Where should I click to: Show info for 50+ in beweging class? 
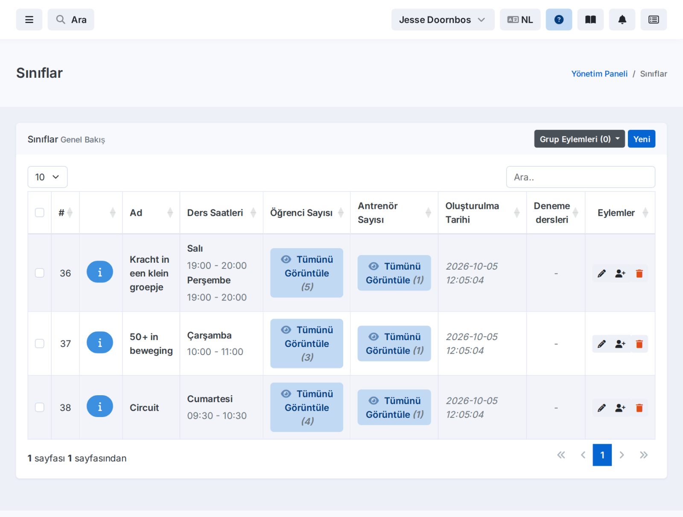pyautogui.click(x=100, y=342)
